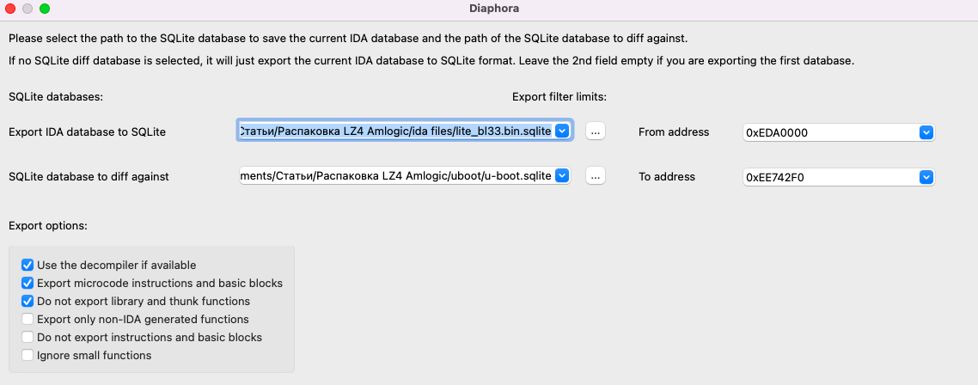978x385 pixels.
Task: Open dropdown arrow of Export IDA database path
Action: (561, 131)
